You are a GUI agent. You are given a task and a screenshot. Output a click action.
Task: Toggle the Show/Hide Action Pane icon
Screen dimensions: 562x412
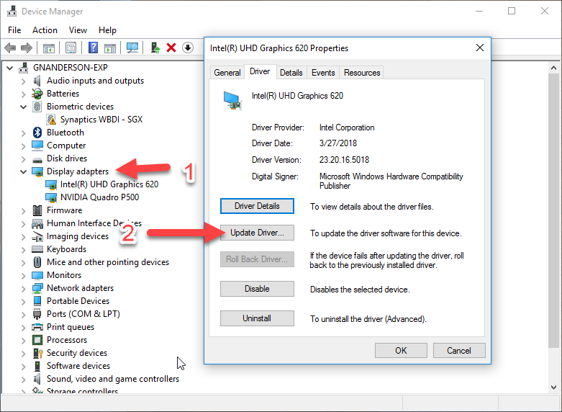tap(110, 48)
